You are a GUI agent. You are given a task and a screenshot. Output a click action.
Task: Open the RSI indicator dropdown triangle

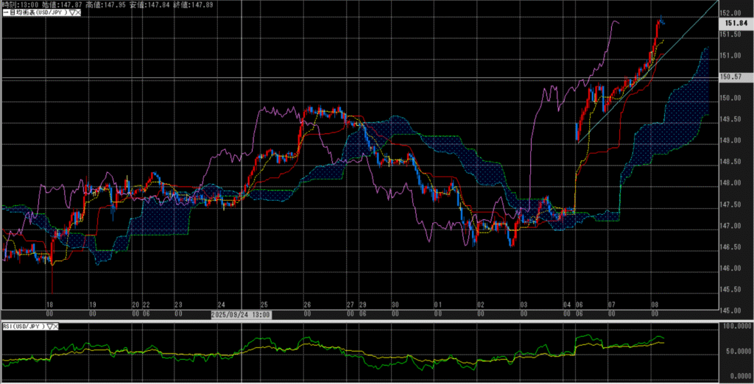pyautogui.click(x=51, y=325)
